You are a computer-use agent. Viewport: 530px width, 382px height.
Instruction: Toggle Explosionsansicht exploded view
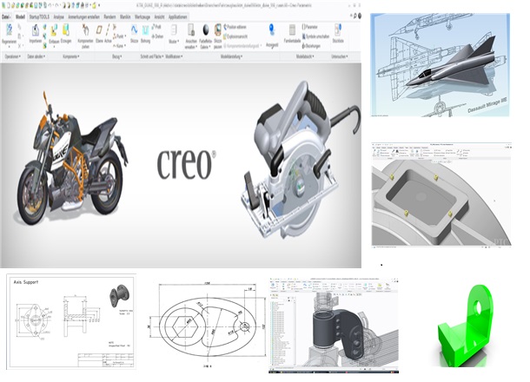235,36
